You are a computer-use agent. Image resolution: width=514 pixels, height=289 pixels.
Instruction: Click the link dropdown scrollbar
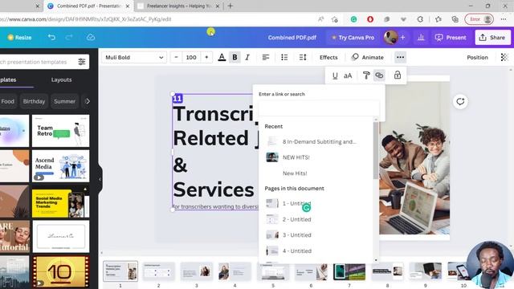(376, 150)
